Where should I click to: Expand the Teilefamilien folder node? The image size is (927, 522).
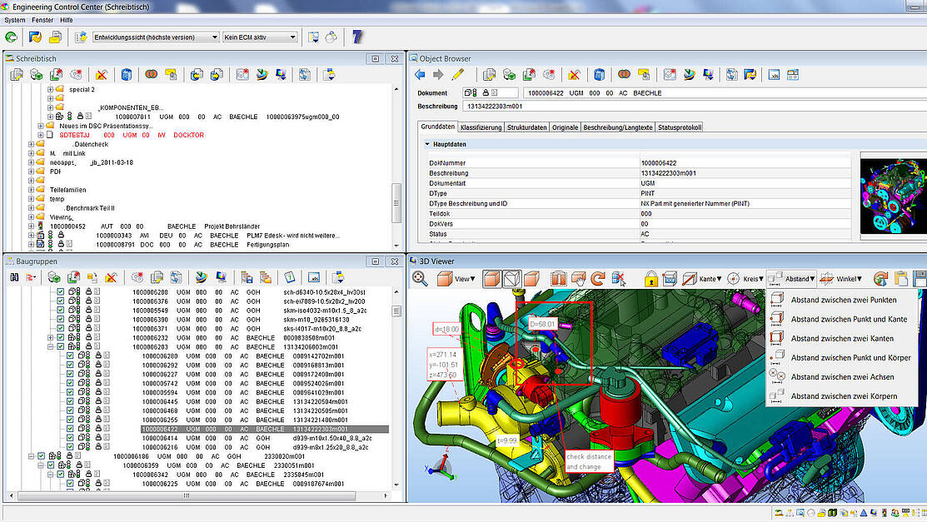tap(32, 190)
